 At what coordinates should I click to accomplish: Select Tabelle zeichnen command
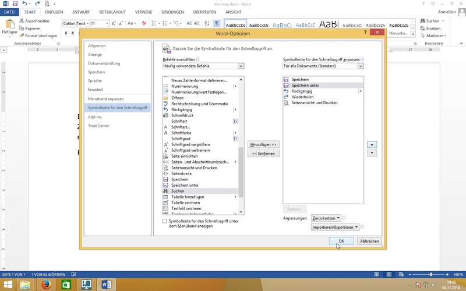coord(186,203)
